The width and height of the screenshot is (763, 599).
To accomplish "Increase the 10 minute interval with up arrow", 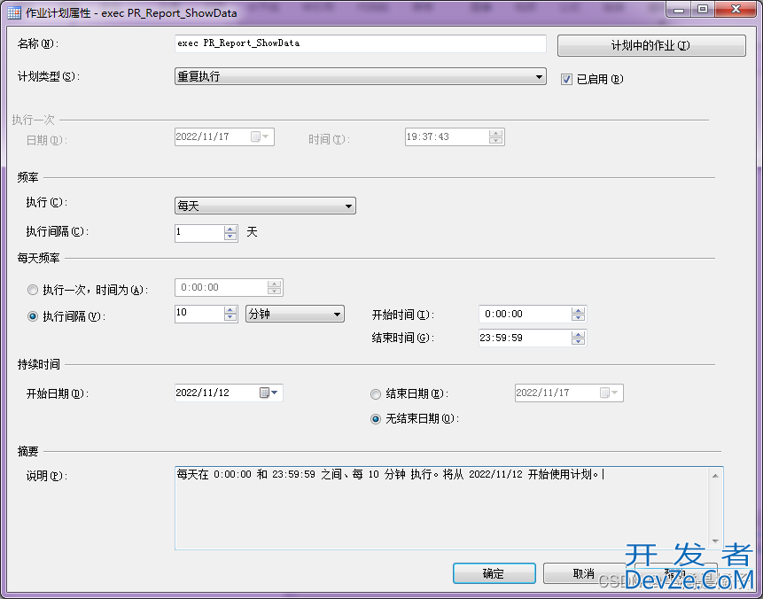I will tap(230, 310).
